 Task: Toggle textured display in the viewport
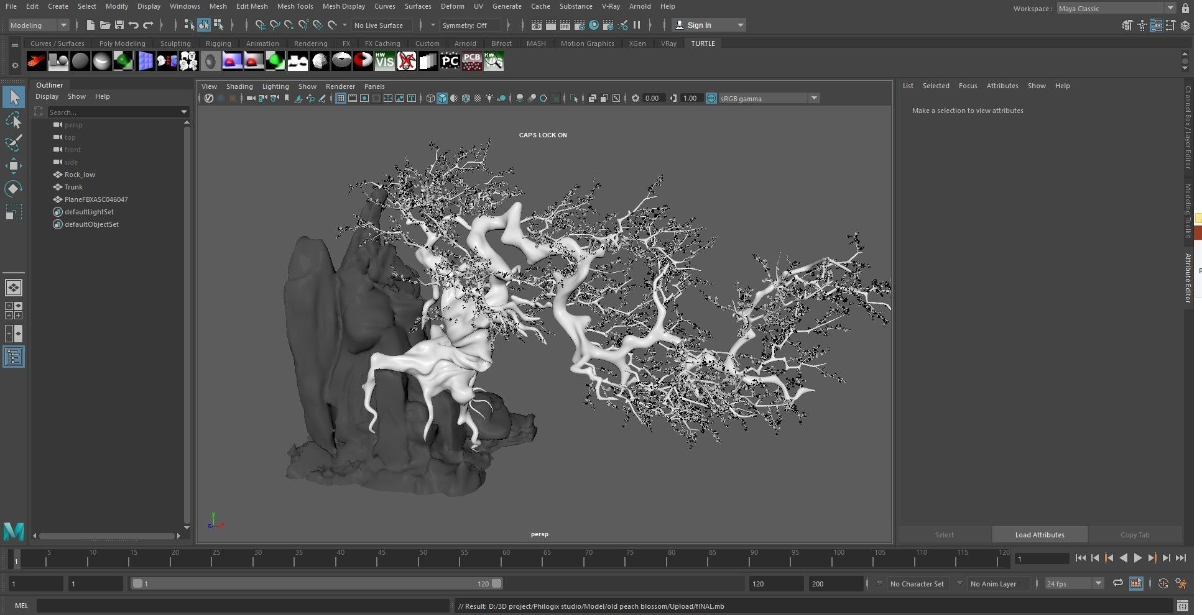coord(478,98)
